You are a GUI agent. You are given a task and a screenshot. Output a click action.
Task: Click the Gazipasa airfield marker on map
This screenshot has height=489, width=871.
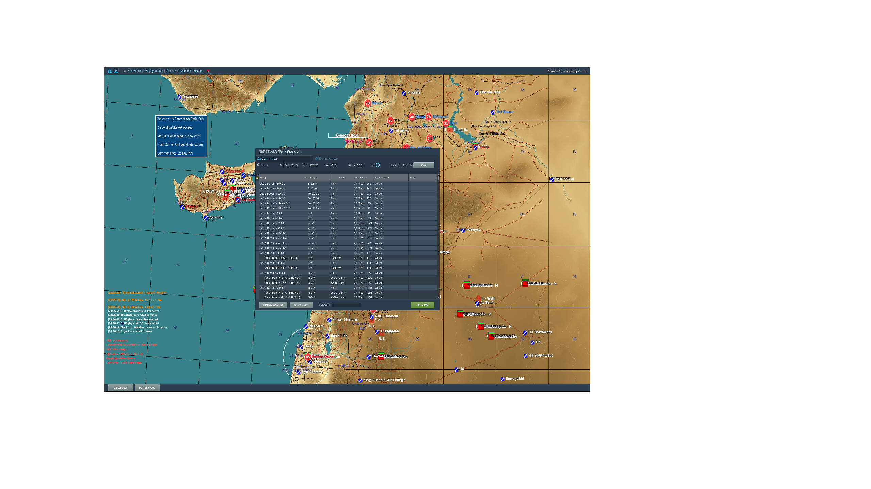click(x=179, y=97)
